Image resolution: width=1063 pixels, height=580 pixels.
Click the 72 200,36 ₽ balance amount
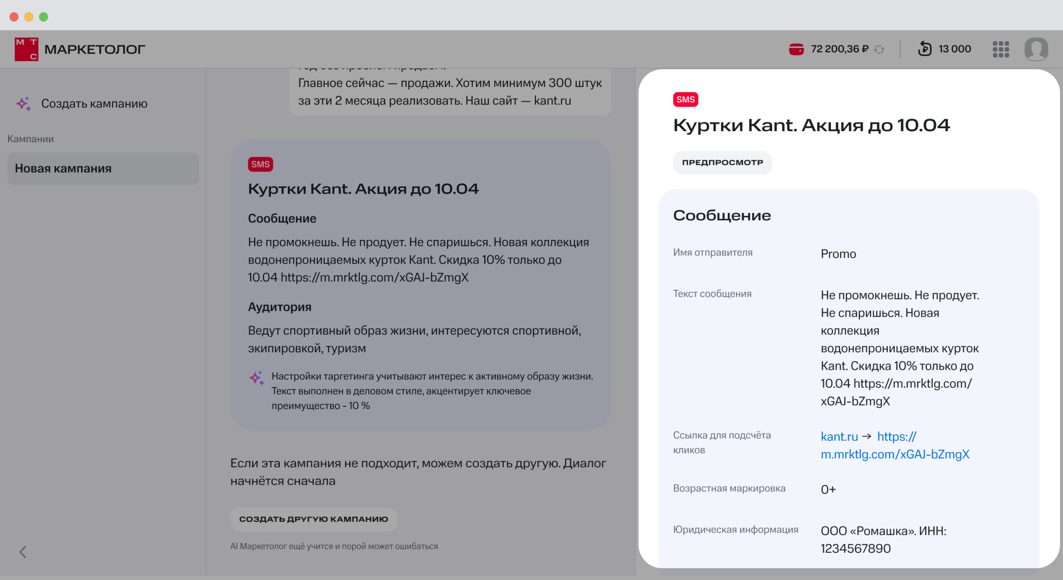[x=839, y=49]
